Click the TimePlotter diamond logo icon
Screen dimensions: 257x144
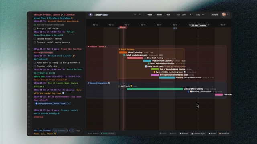[x=90, y=15]
